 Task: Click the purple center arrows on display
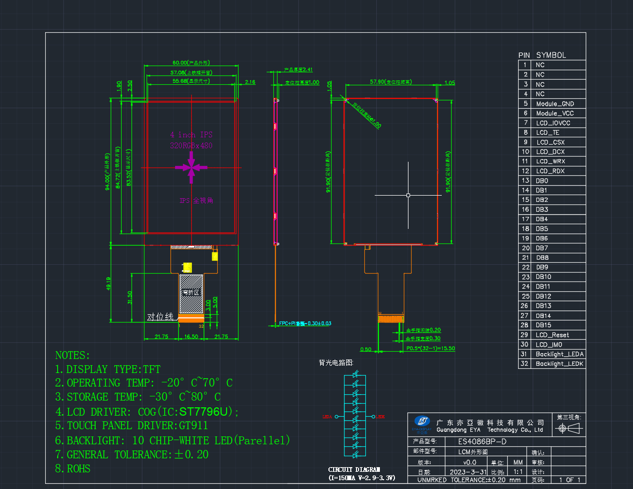coord(192,168)
